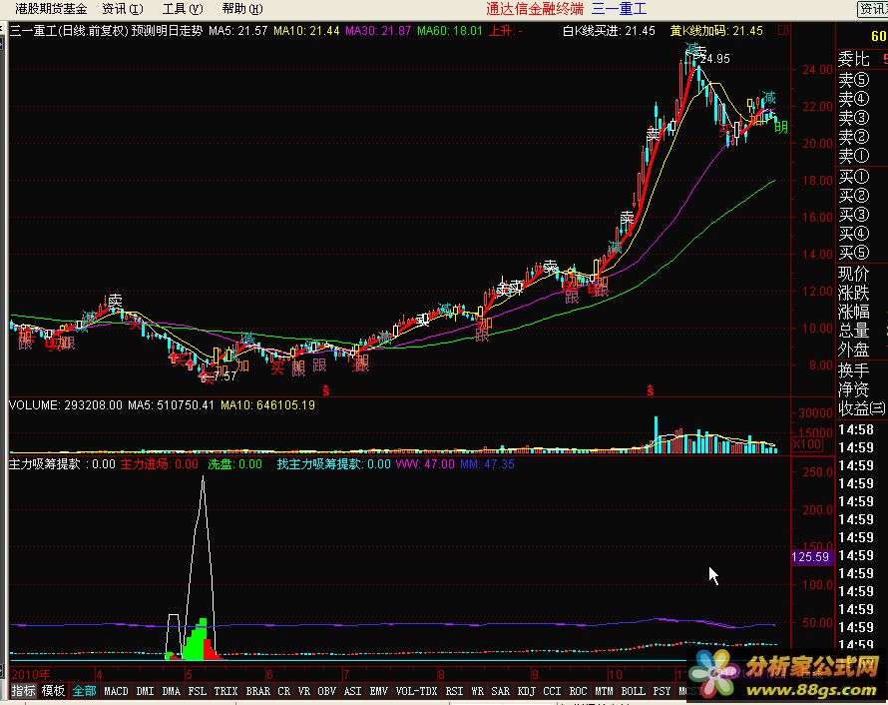Select the WR indicator tab
The width and height of the screenshot is (888, 705).
477,691
